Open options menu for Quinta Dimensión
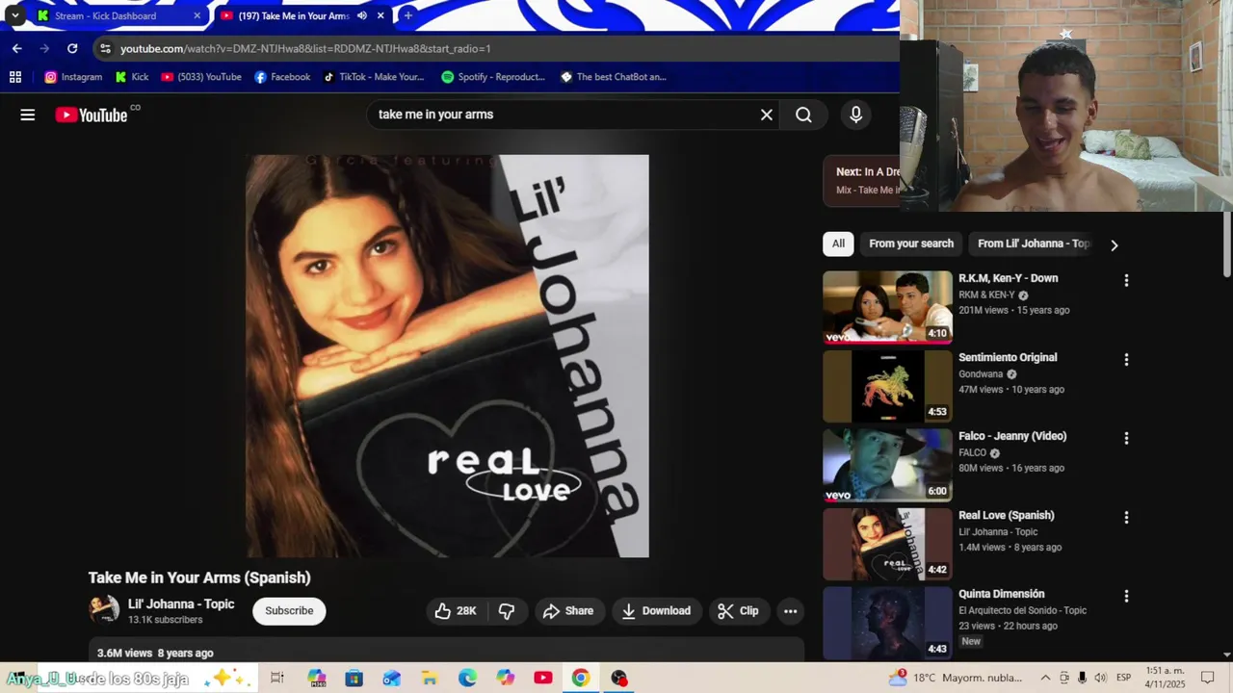This screenshot has height=693, width=1233. click(1126, 596)
